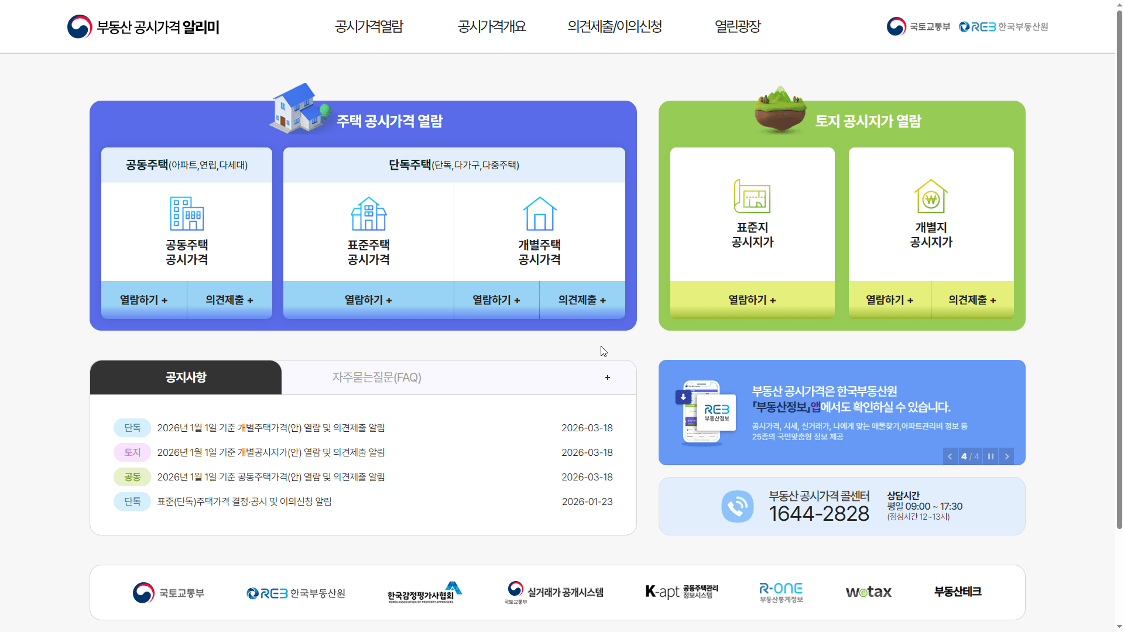Pause the banner carousel autoplay
The image size is (1124, 632).
coord(991,456)
